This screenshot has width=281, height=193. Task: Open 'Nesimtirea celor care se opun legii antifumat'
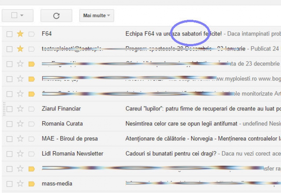[181, 124]
